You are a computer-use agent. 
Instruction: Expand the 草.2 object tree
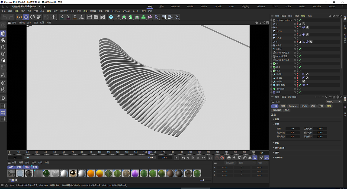pos(271,71)
